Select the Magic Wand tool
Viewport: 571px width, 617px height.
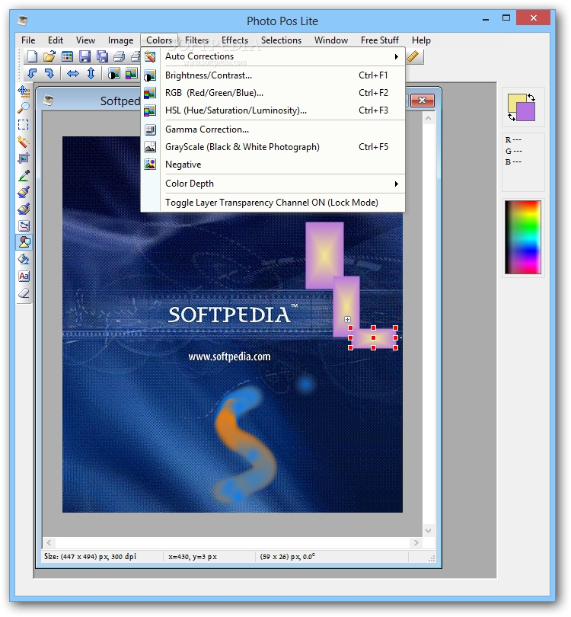point(24,142)
